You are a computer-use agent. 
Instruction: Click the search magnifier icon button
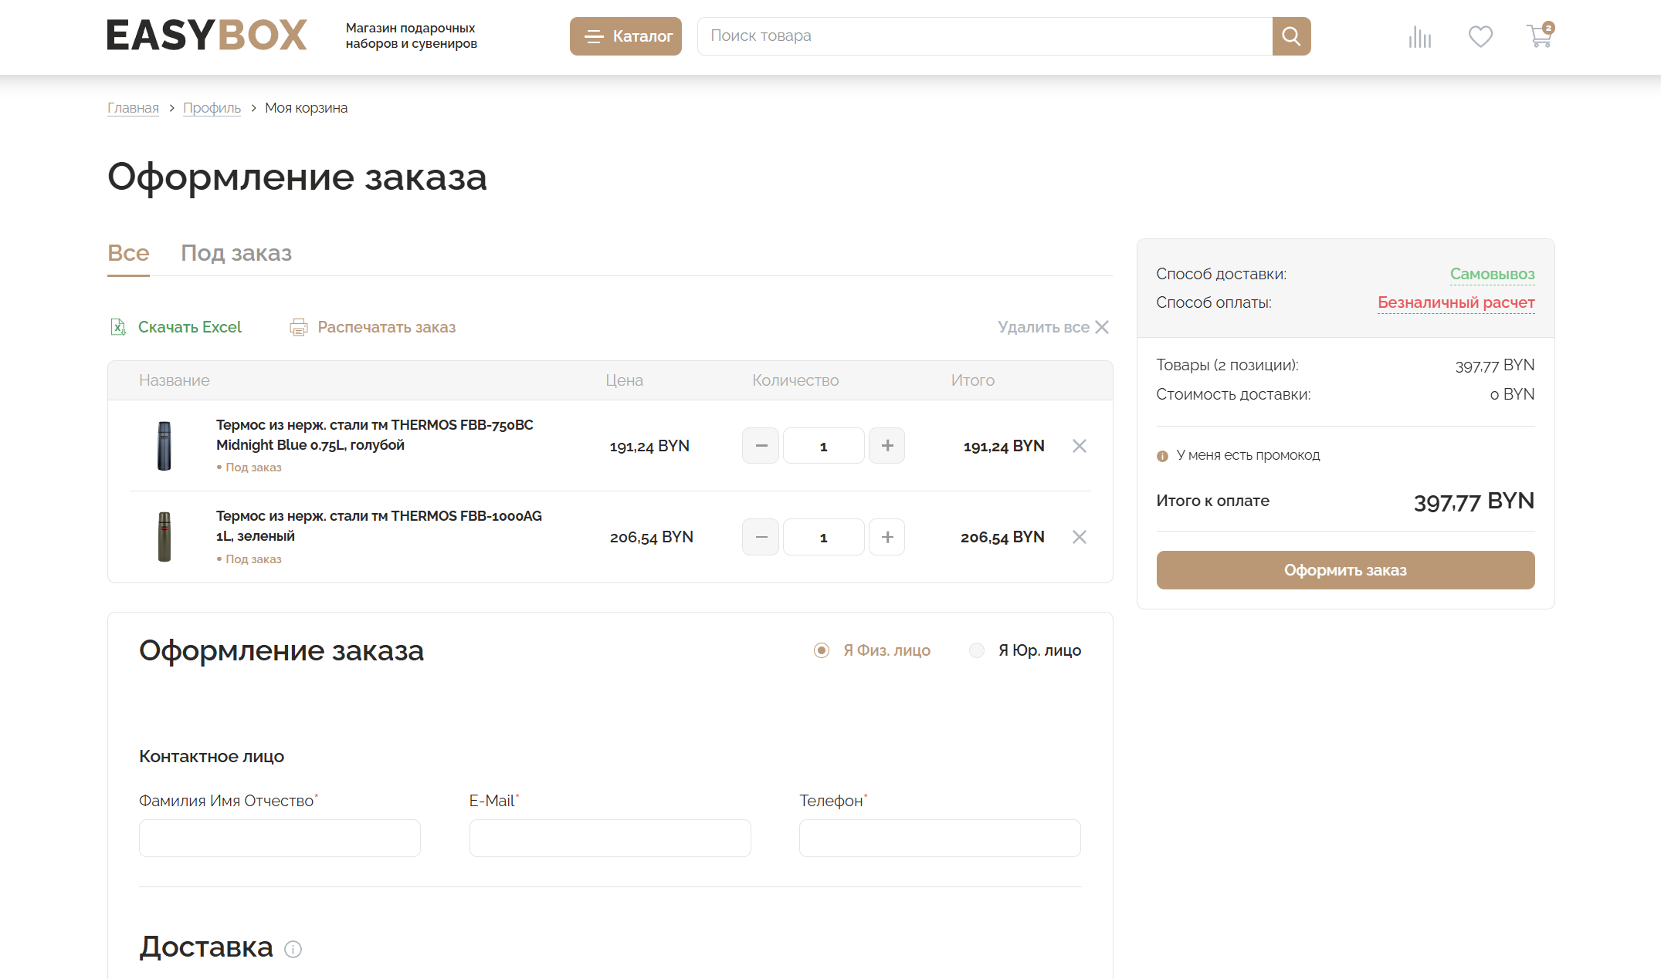coord(1291,36)
